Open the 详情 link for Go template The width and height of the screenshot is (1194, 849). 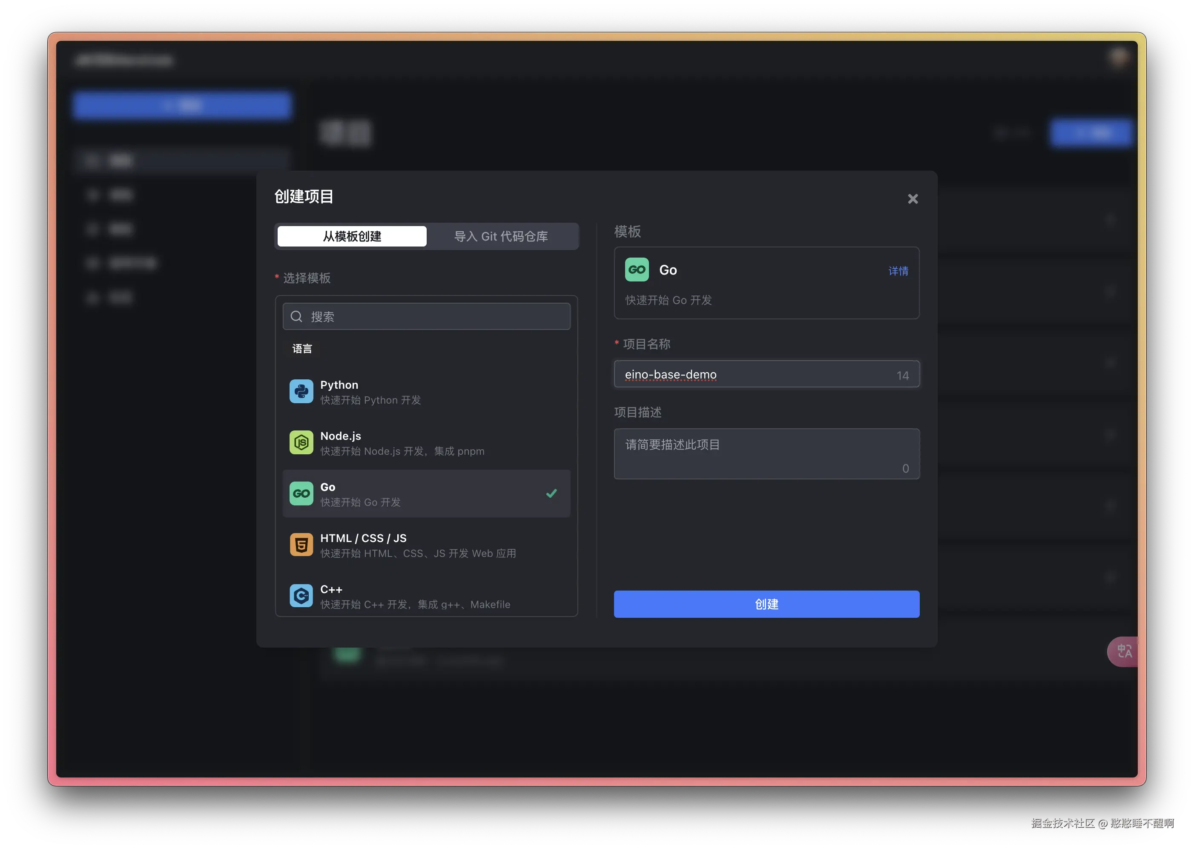tap(898, 271)
